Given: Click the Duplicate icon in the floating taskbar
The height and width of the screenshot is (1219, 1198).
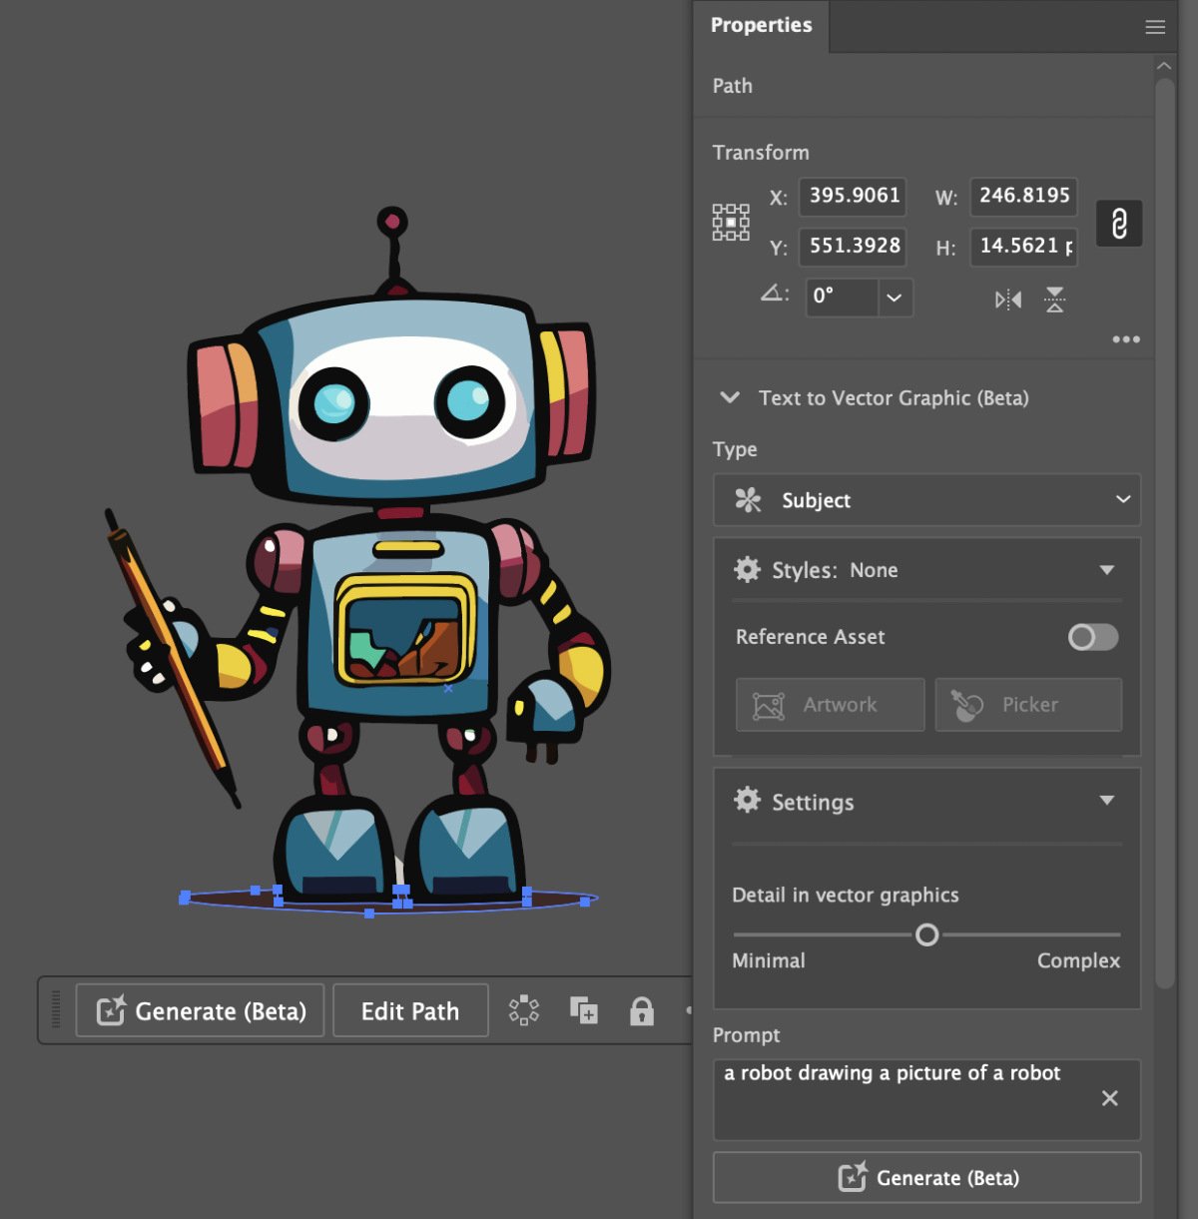Looking at the screenshot, I should click(584, 1010).
